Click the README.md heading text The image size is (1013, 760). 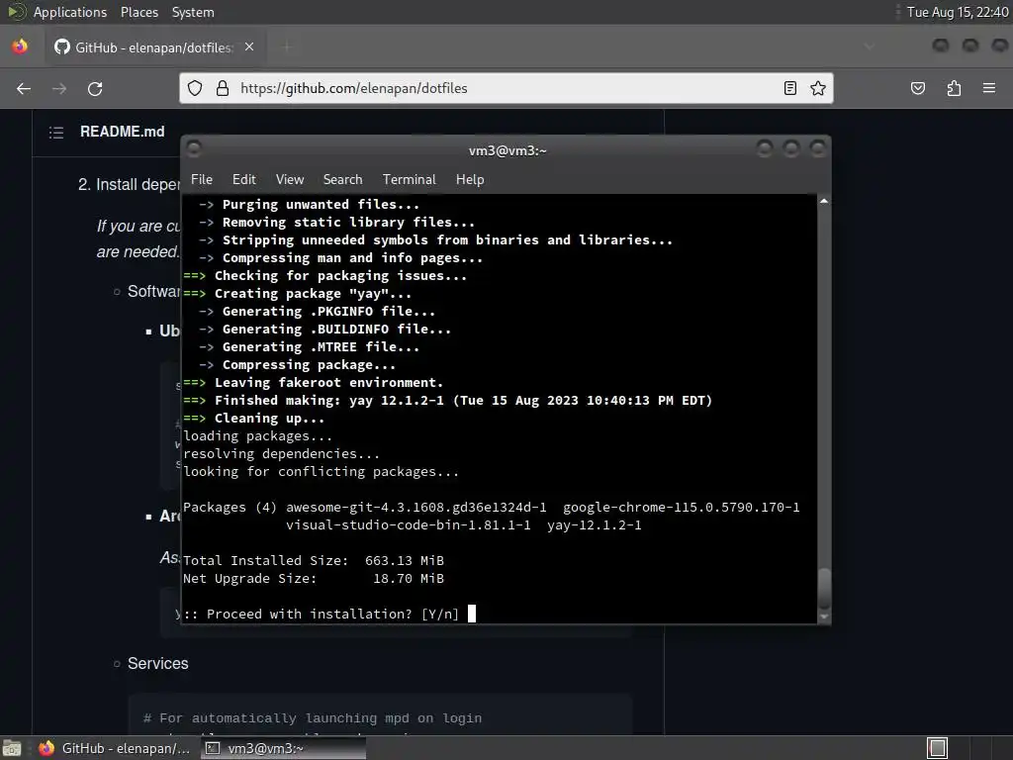[x=122, y=132]
